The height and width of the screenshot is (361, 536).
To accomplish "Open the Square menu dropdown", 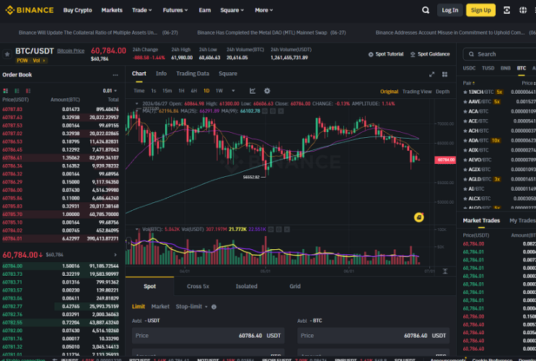I will (232, 10).
